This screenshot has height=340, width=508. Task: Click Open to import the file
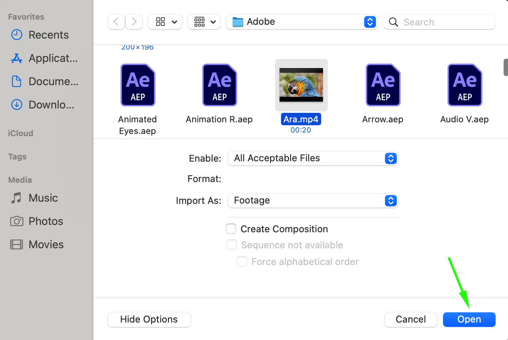coord(469,319)
